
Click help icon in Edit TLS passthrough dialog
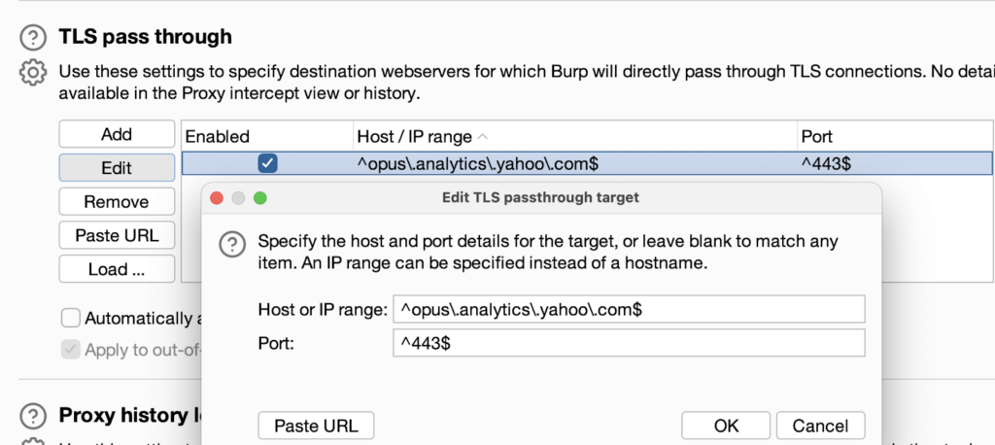coord(232,245)
